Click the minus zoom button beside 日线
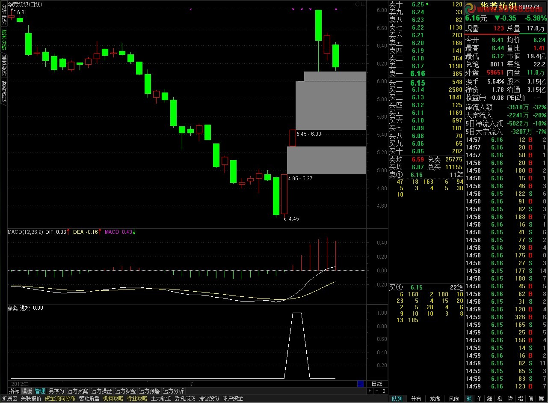Image resolution: width=548 pixels, height=403 pixels. 377,391
